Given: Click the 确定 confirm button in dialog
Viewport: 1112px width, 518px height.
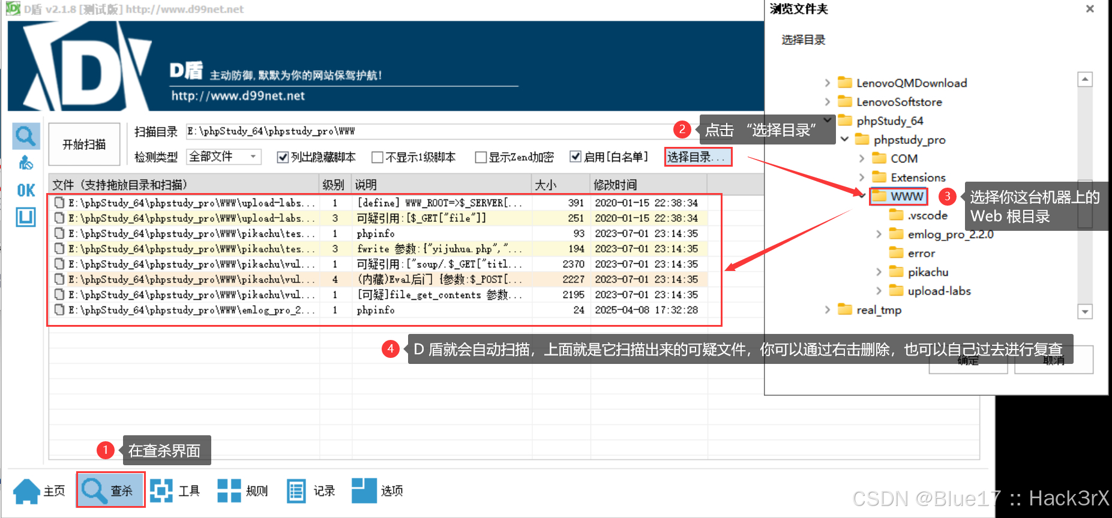Looking at the screenshot, I should [x=968, y=360].
